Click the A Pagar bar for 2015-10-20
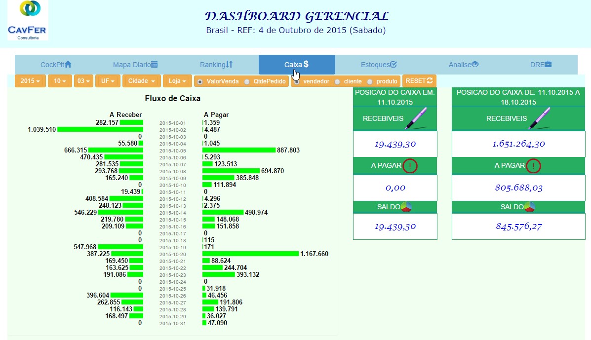The width and height of the screenshot is (591, 340). pyautogui.click(x=251, y=254)
